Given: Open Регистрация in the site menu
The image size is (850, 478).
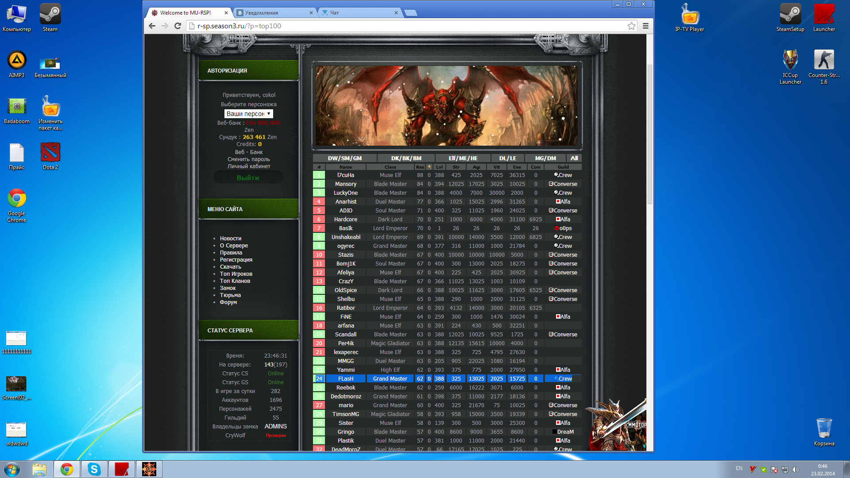Looking at the screenshot, I should pos(236,260).
